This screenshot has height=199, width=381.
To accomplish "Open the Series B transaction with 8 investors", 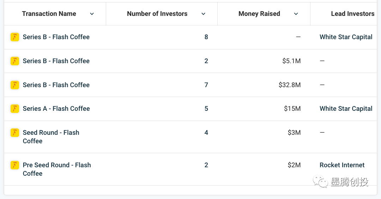I will [x=56, y=37].
